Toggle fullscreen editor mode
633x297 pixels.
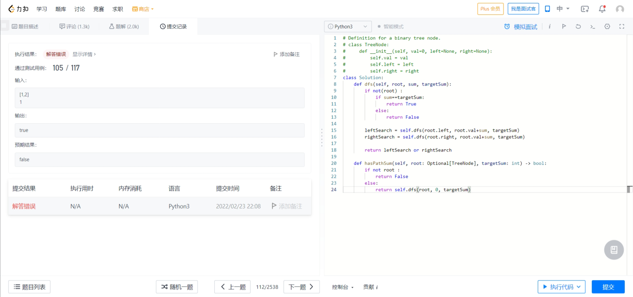tap(622, 26)
